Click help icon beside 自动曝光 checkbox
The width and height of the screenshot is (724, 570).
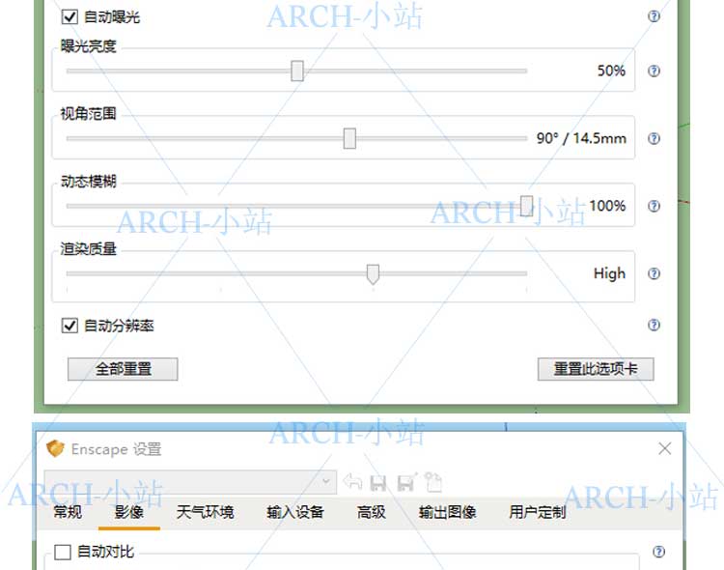pyautogui.click(x=654, y=16)
